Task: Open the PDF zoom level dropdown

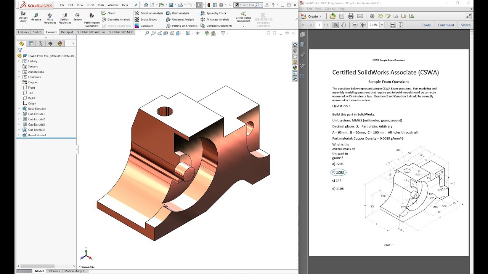Action: coord(382,25)
